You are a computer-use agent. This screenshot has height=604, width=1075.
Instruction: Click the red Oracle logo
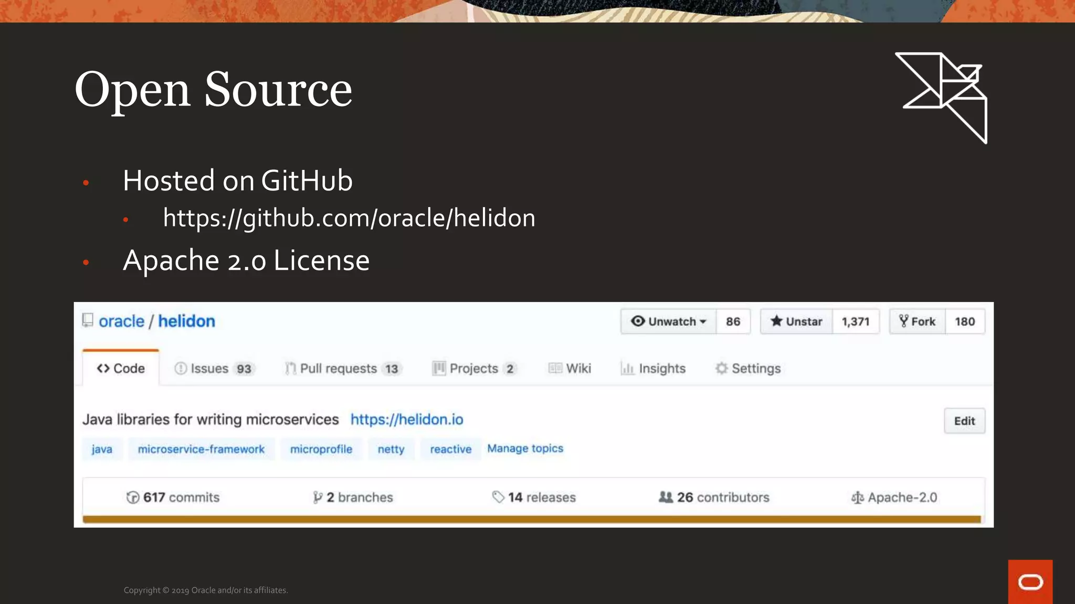1030,582
